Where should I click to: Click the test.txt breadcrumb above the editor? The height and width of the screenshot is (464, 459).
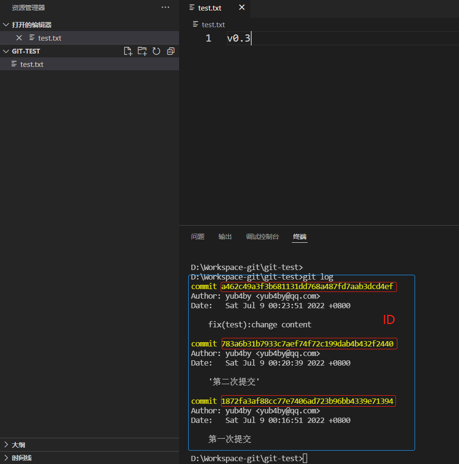point(209,24)
